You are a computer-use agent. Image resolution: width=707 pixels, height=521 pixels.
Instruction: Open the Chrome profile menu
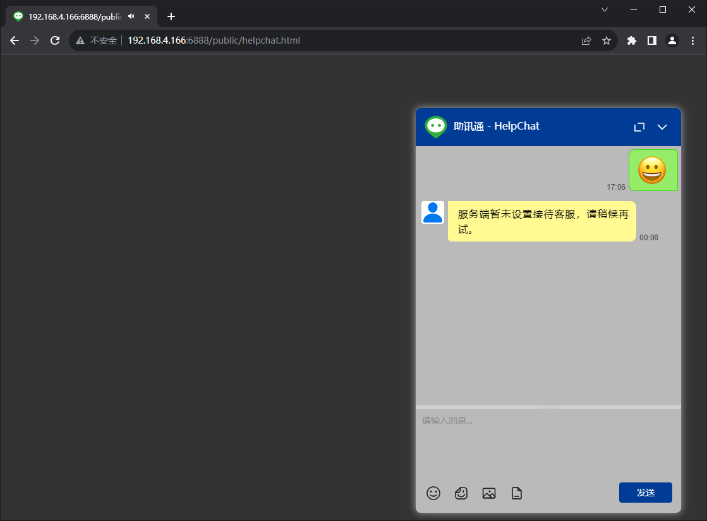coord(672,40)
